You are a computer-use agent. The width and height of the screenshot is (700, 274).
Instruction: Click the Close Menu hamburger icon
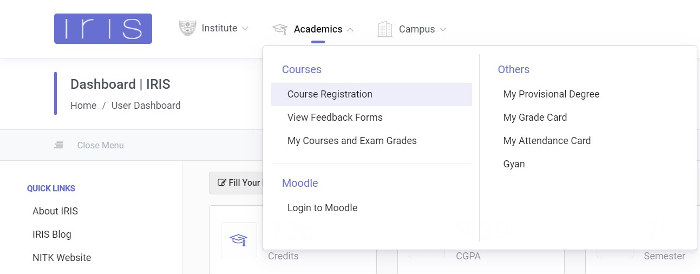point(58,145)
